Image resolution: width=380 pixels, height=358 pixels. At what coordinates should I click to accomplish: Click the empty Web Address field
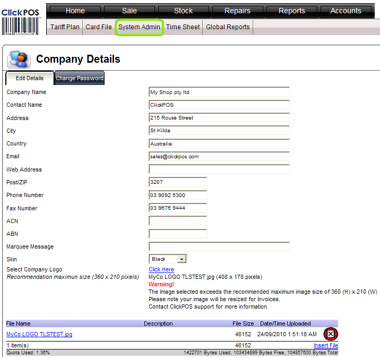[219, 169]
